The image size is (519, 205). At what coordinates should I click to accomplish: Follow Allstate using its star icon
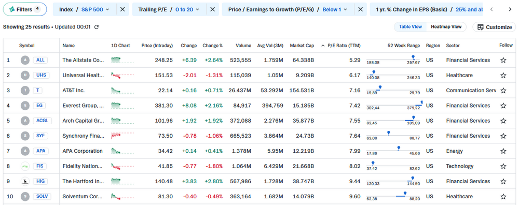pos(503,60)
